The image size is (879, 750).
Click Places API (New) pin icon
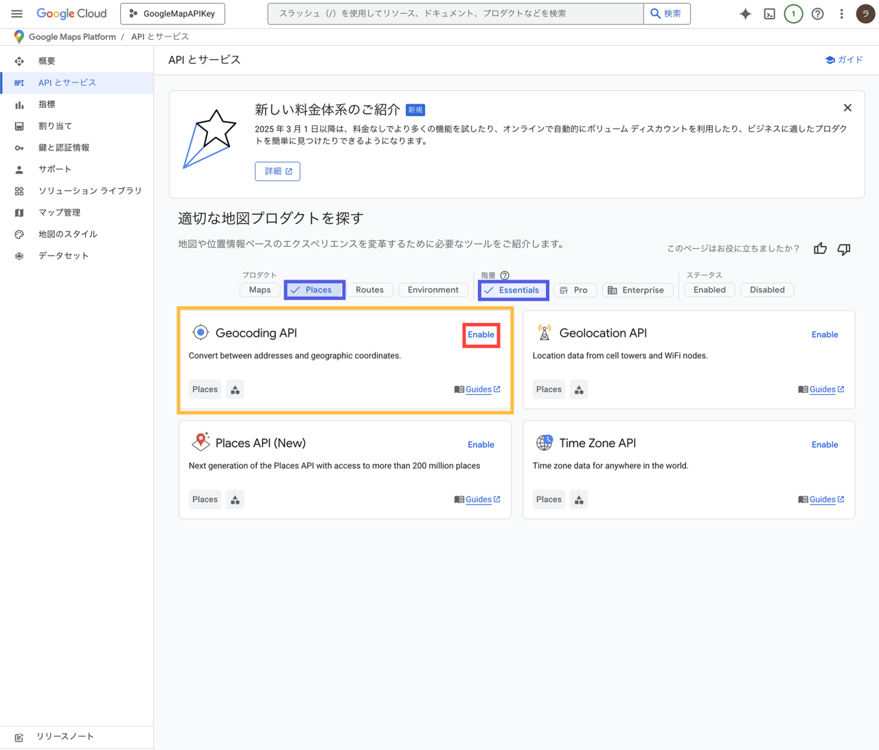point(201,442)
